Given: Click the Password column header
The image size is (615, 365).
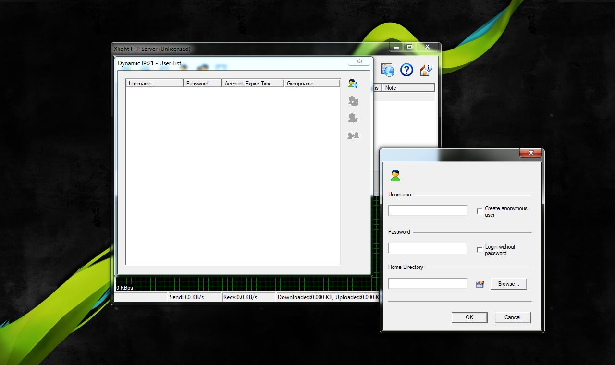Looking at the screenshot, I should 202,84.
